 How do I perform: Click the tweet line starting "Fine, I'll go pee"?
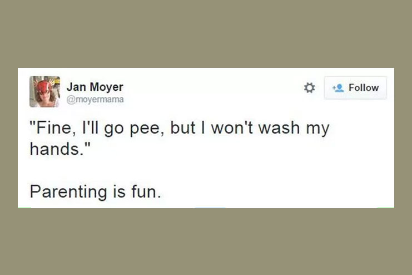(x=180, y=128)
